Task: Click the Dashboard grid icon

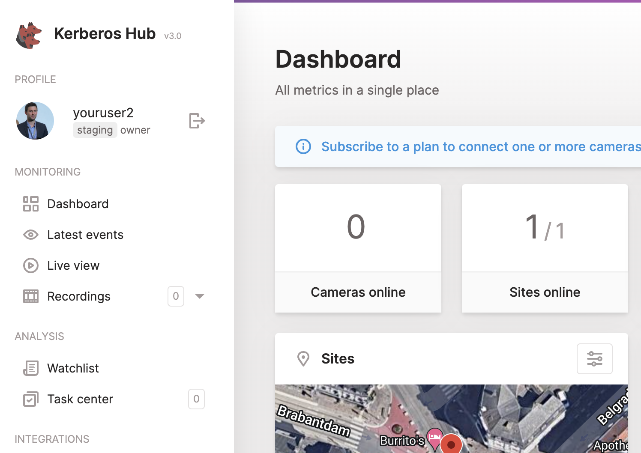Action: click(x=31, y=204)
